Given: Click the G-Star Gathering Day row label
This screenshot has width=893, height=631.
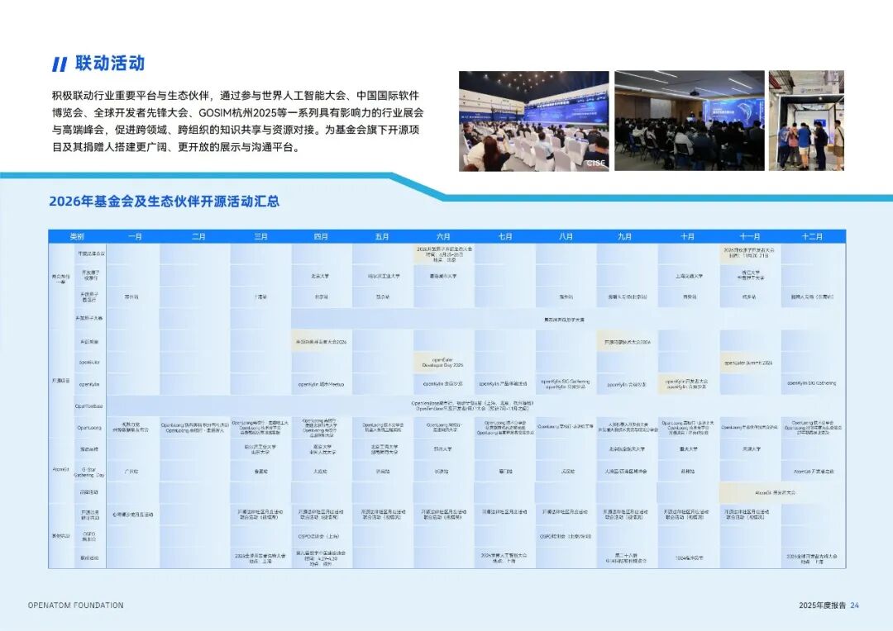Looking at the screenshot, I should click(89, 472).
